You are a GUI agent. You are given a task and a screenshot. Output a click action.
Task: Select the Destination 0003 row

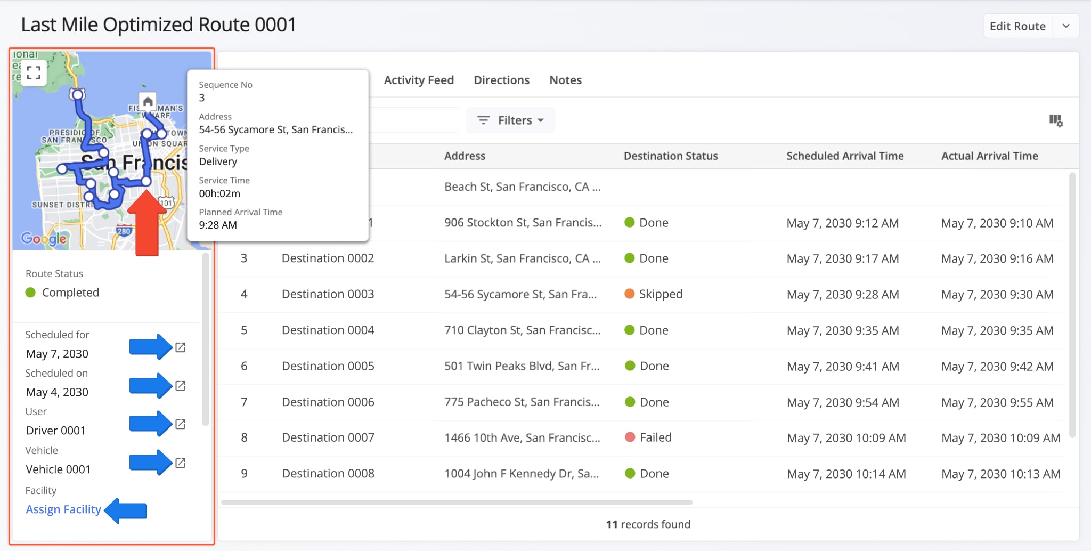[x=327, y=294]
